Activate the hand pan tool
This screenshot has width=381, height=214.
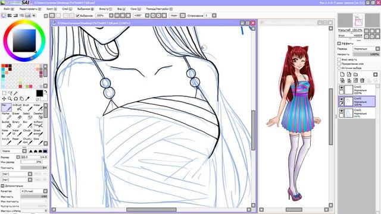click(21, 99)
